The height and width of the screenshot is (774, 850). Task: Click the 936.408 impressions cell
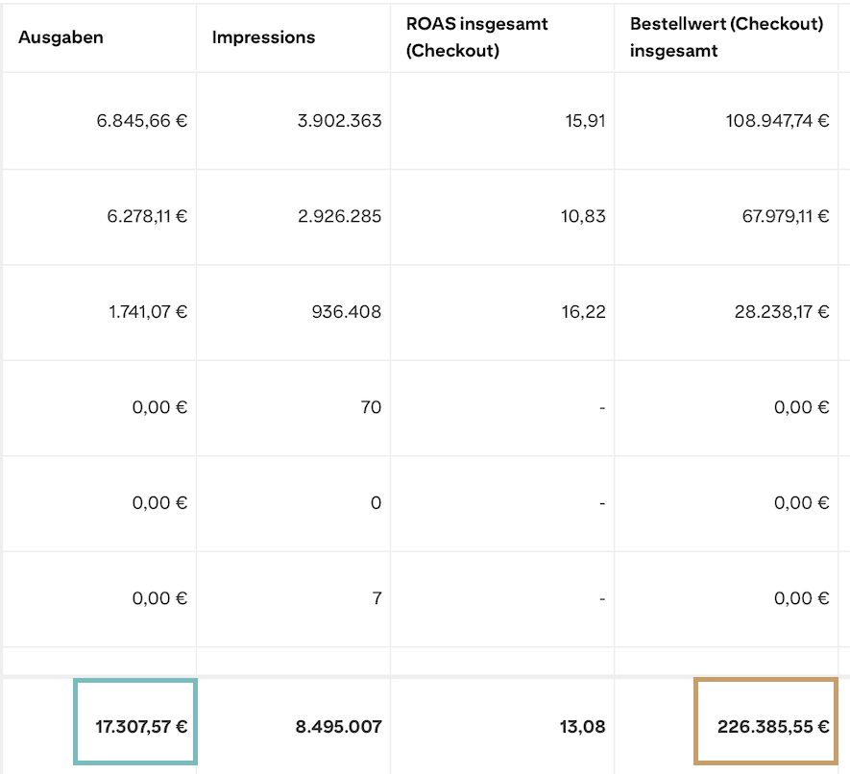click(349, 312)
